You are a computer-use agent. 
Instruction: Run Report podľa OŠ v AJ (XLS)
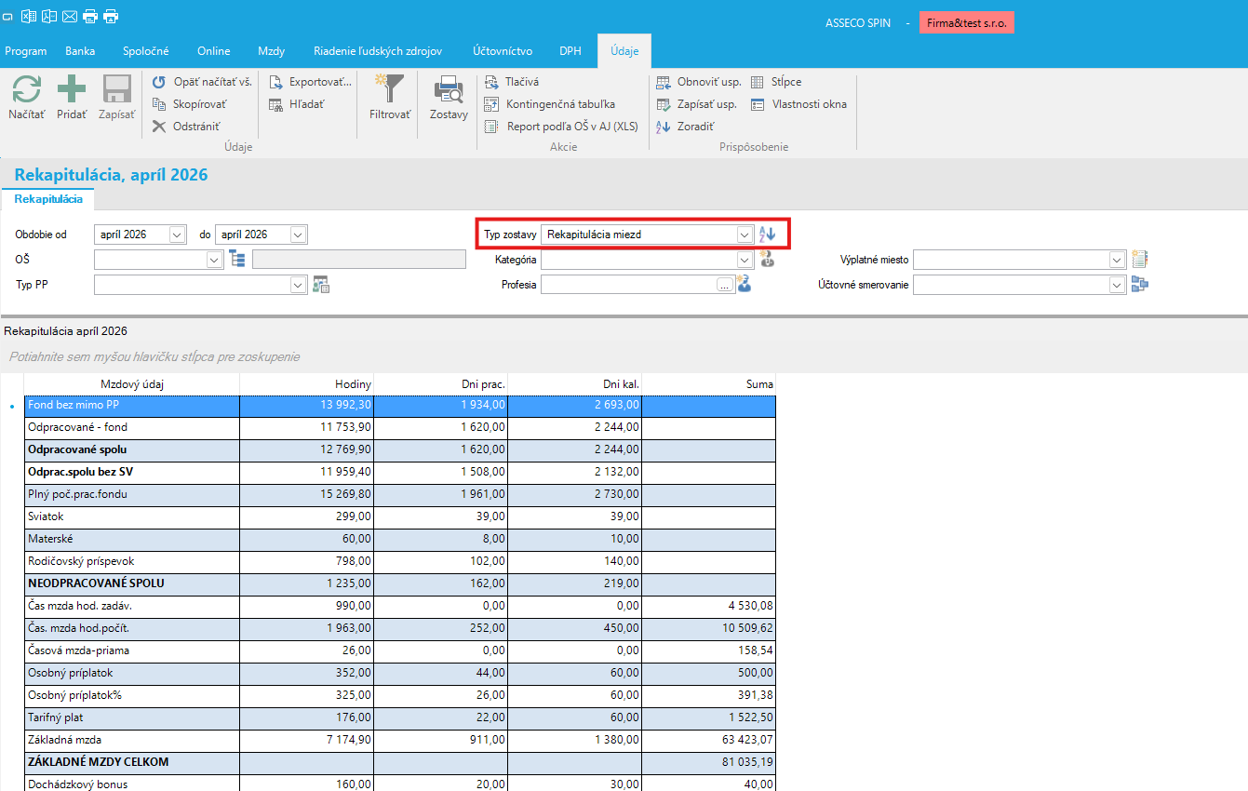(561, 127)
